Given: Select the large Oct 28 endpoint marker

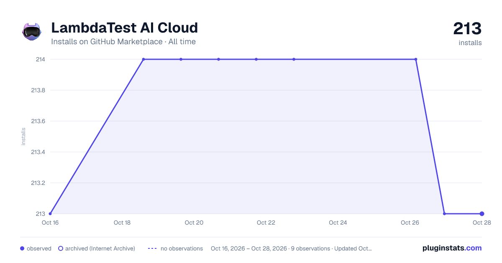Looking at the screenshot, I should (482, 214).
